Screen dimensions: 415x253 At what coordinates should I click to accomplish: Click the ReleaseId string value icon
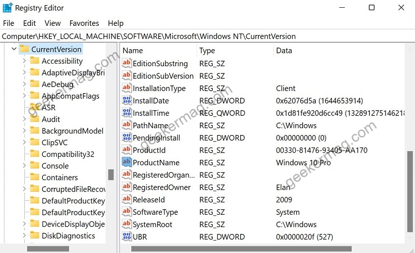click(x=127, y=199)
